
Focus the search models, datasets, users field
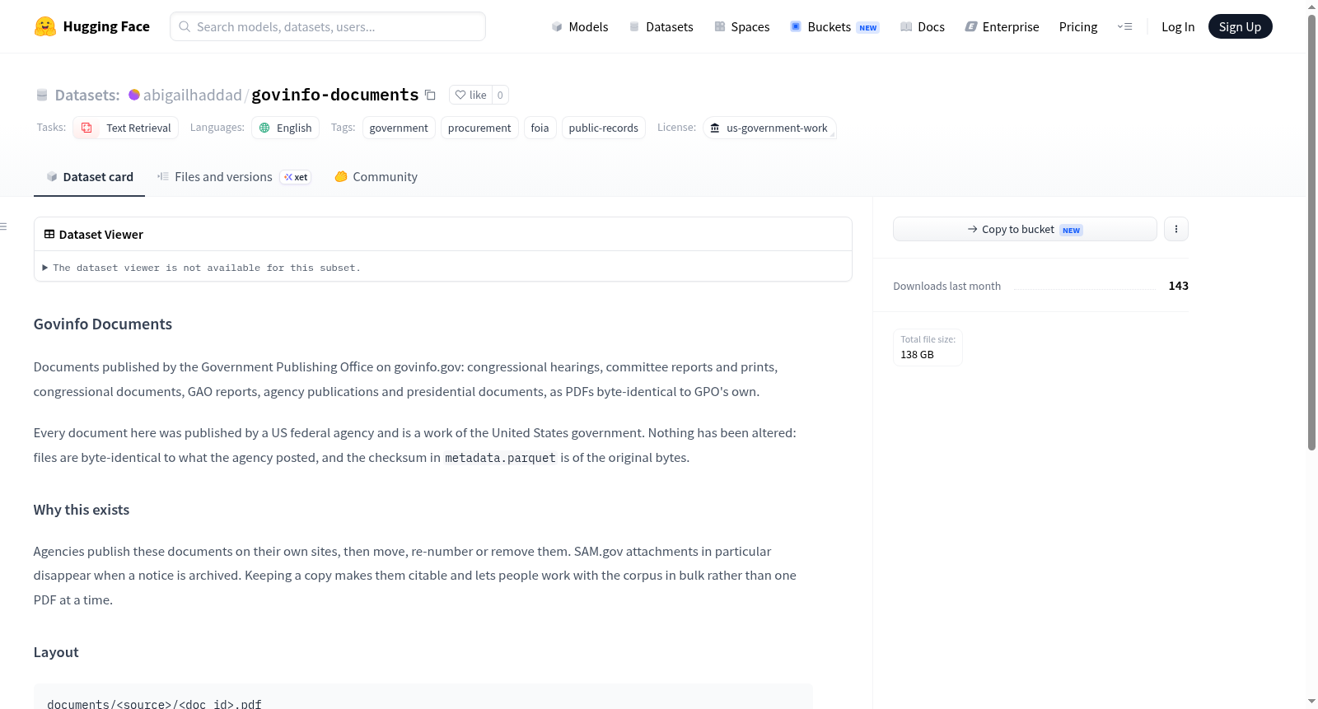tap(328, 26)
